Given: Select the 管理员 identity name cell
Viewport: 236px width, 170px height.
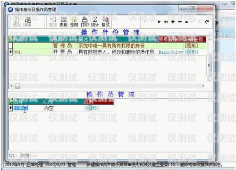Looking at the screenshot, I should click(x=65, y=46).
